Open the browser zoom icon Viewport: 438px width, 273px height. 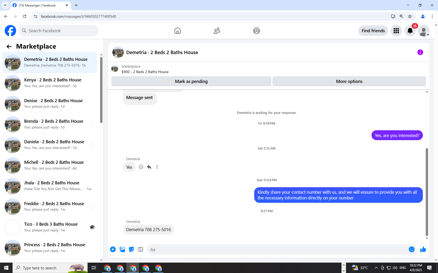tap(401, 16)
